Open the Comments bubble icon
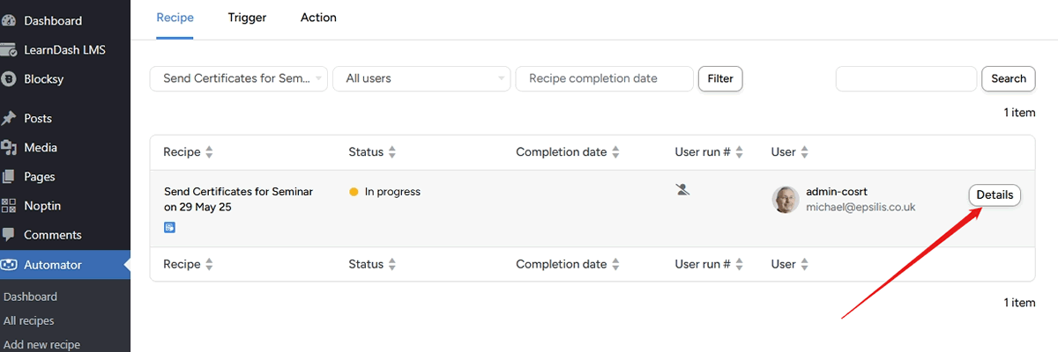This screenshot has width=1058, height=352. click(9, 235)
